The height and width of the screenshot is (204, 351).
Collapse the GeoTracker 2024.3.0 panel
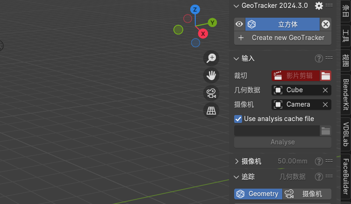pyautogui.click(x=236, y=6)
